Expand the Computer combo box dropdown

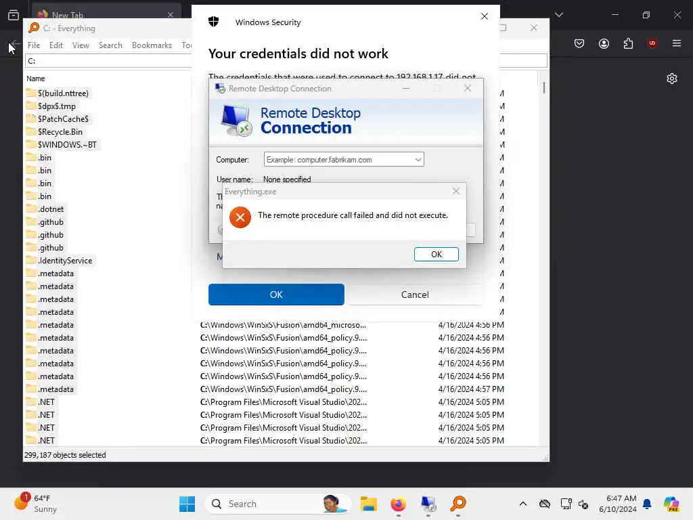[418, 160]
